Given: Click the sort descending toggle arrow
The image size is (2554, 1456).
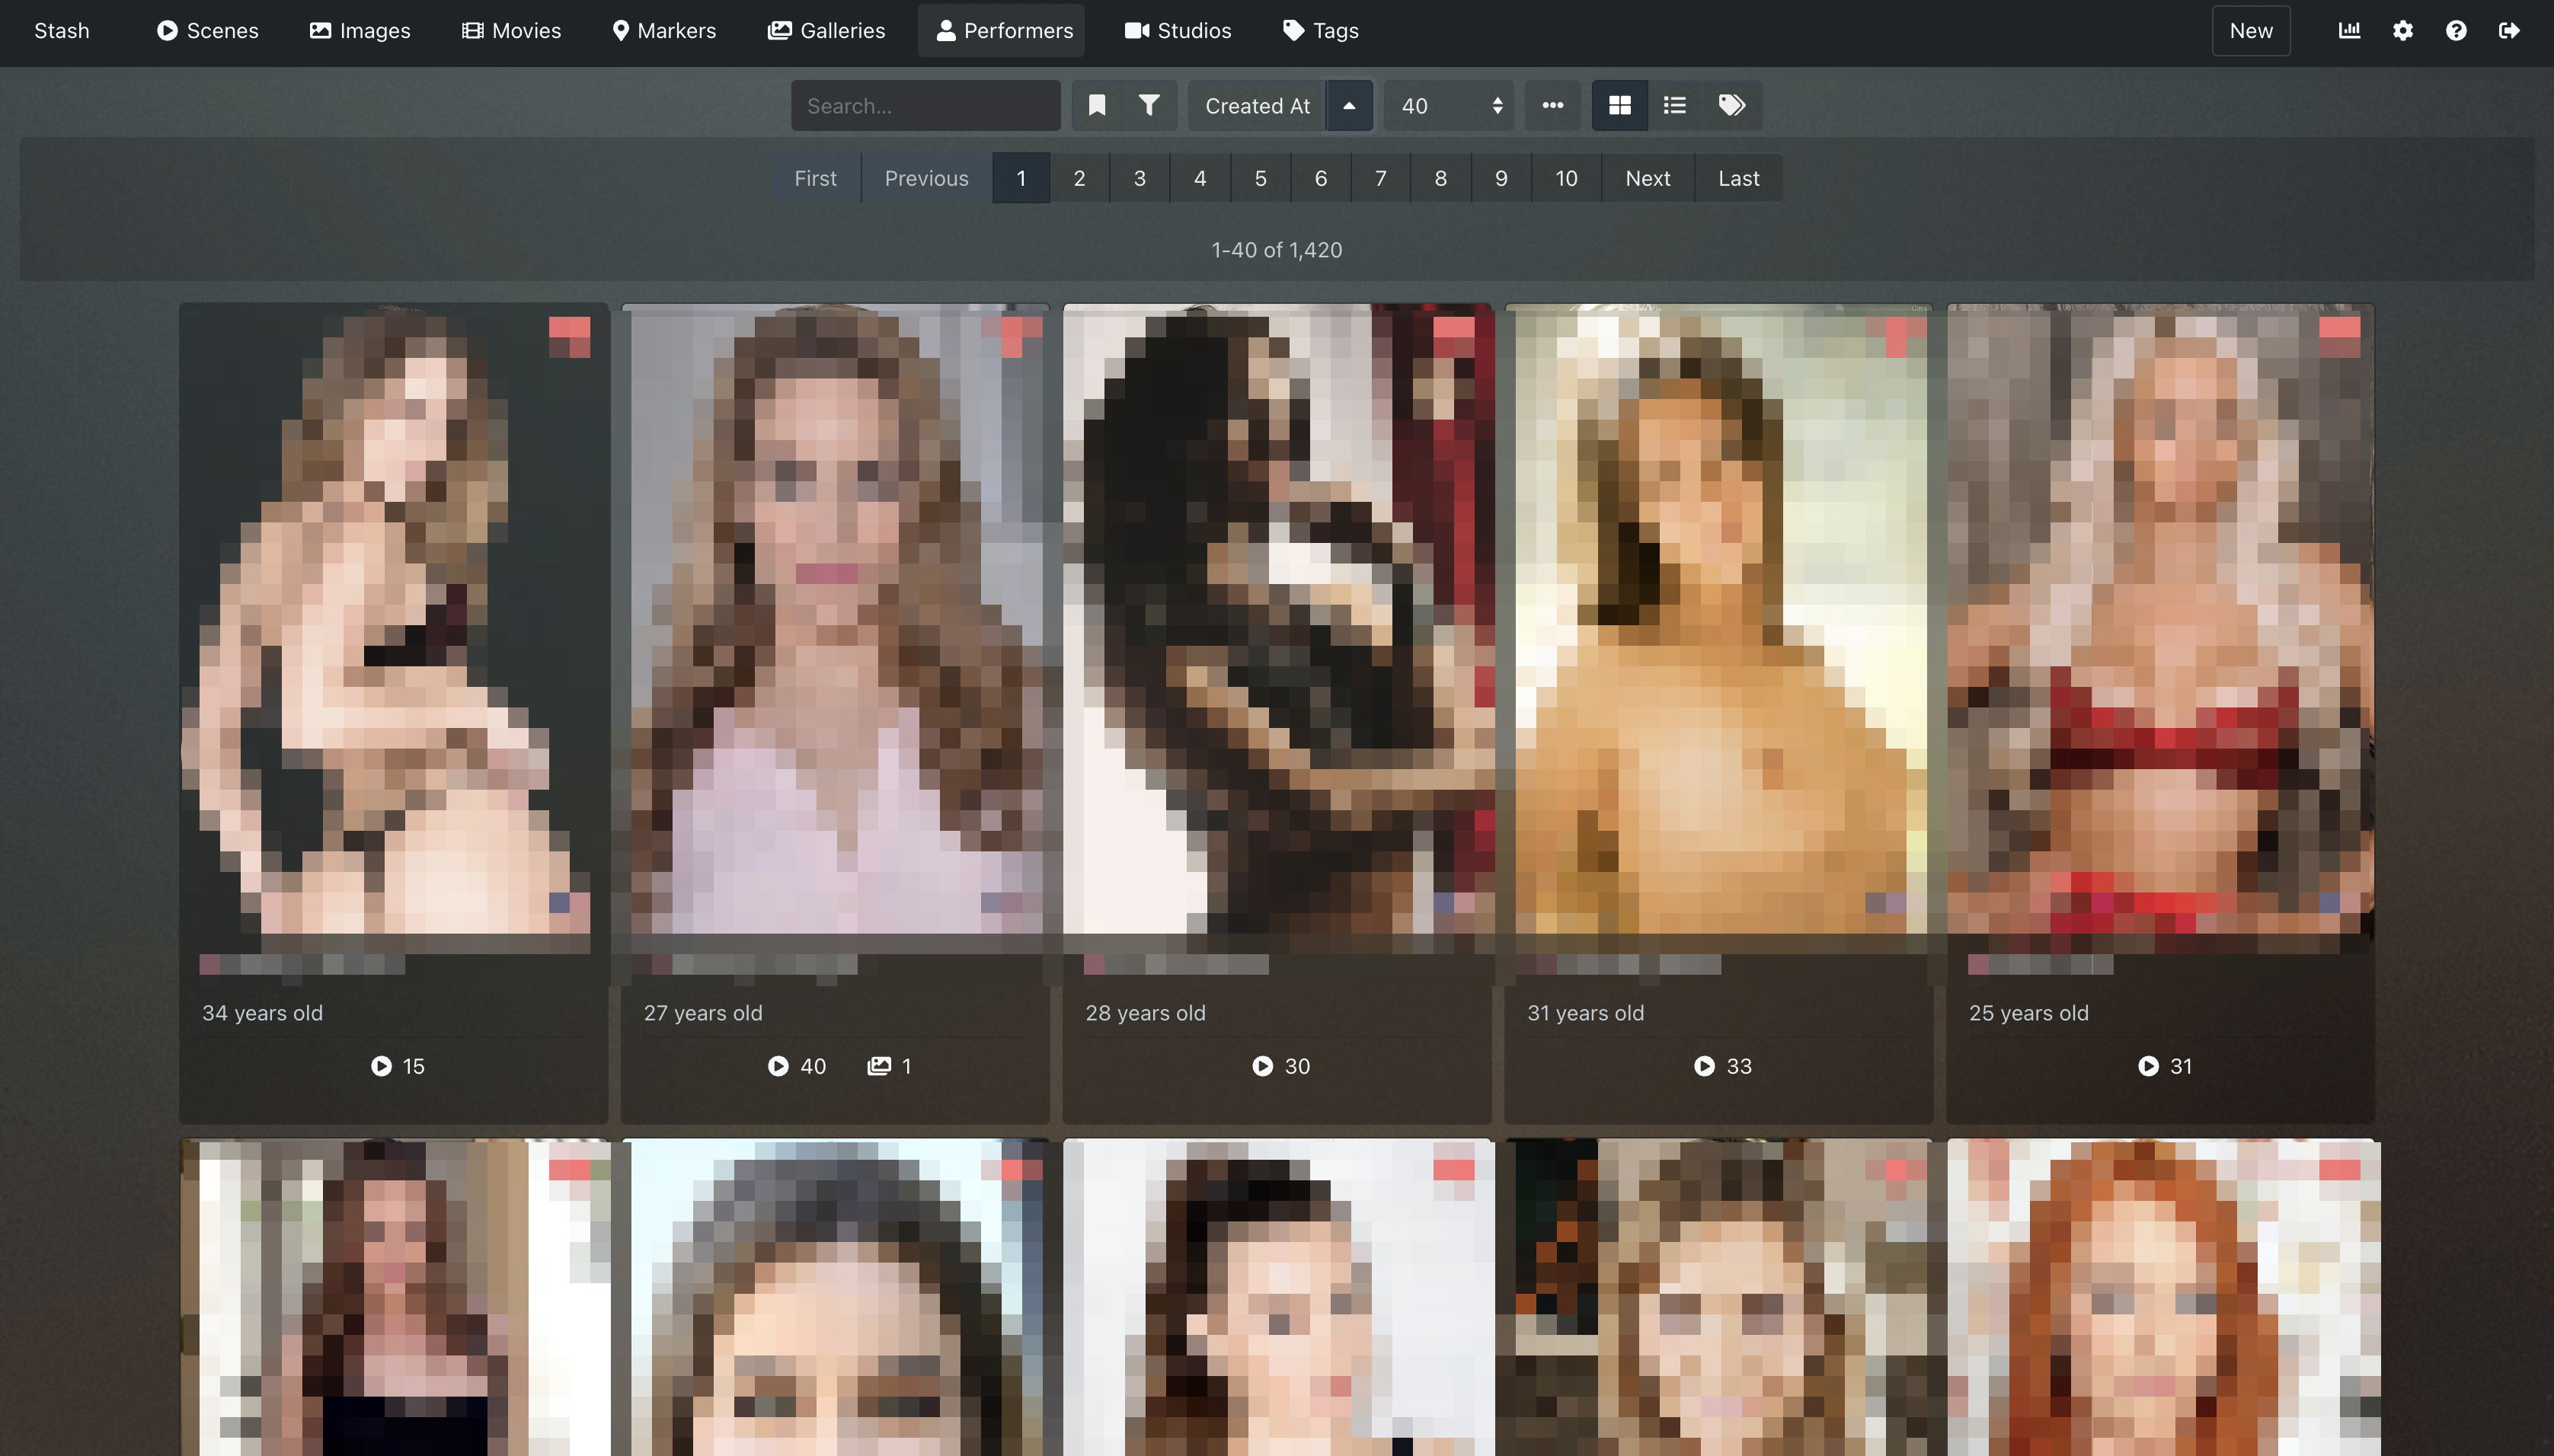Looking at the screenshot, I should tap(1349, 105).
